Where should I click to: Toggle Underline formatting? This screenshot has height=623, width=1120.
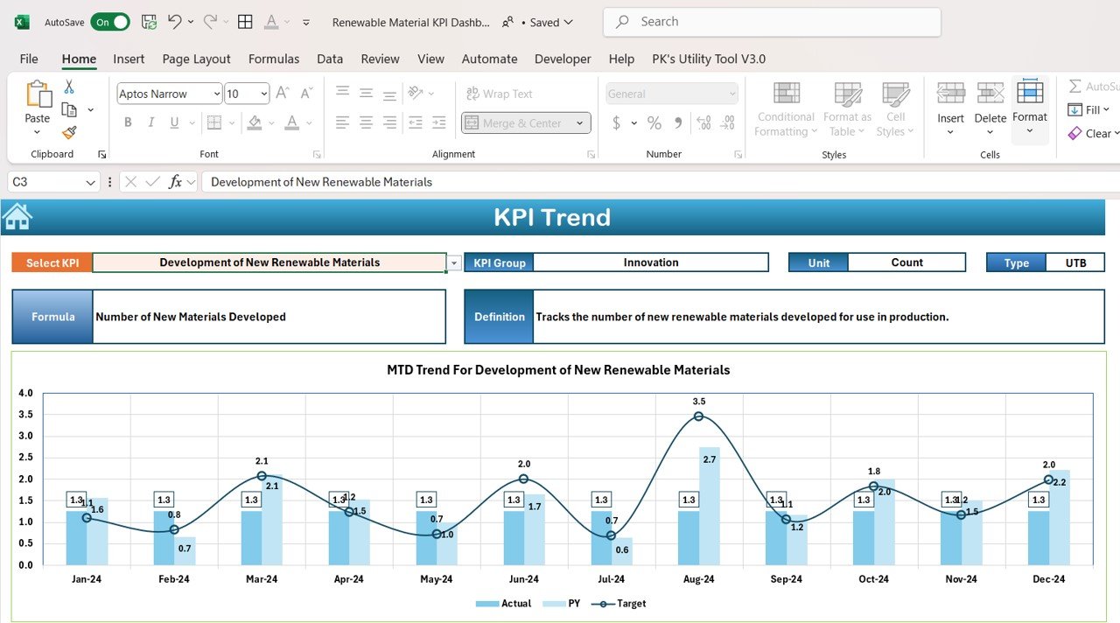175,122
